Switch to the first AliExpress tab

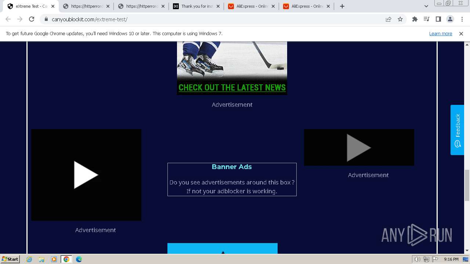(252, 6)
